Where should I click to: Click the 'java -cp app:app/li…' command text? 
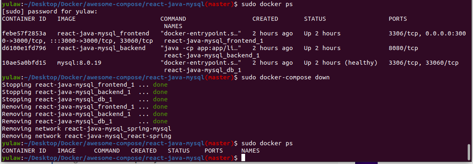pyautogui.click(x=200, y=48)
